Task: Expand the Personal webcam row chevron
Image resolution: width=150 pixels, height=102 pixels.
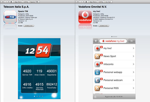Action: 133,80
